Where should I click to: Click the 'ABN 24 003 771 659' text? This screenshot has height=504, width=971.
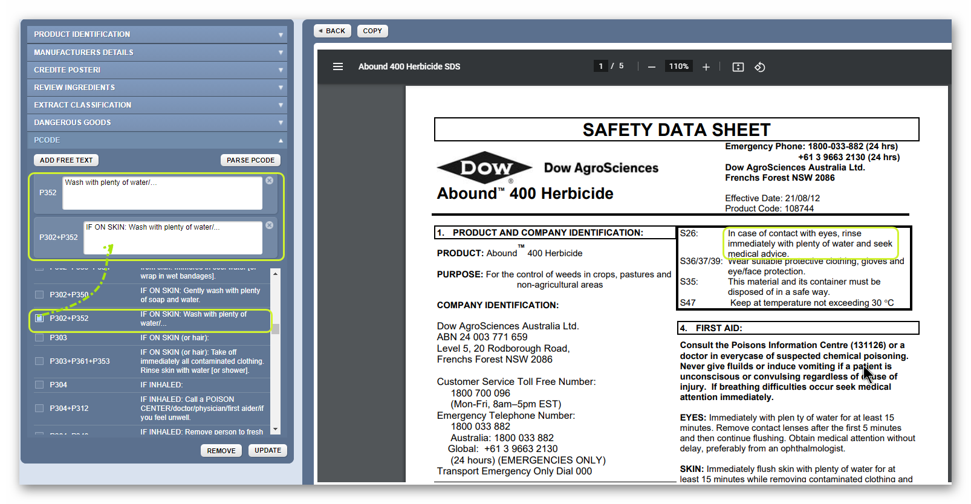482,337
